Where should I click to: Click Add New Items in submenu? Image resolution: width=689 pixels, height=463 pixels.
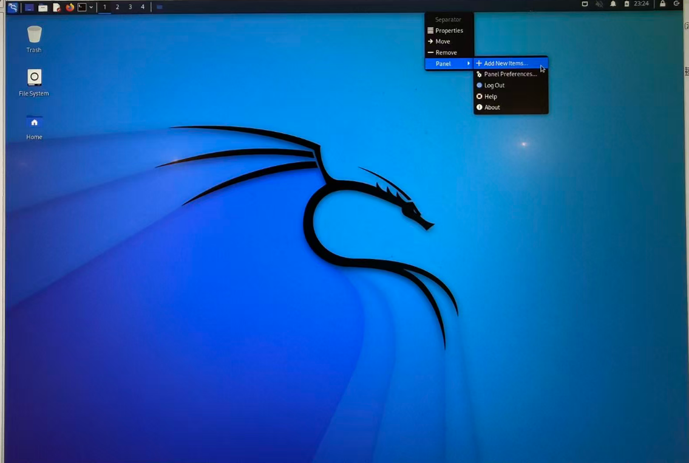click(511, 63)
